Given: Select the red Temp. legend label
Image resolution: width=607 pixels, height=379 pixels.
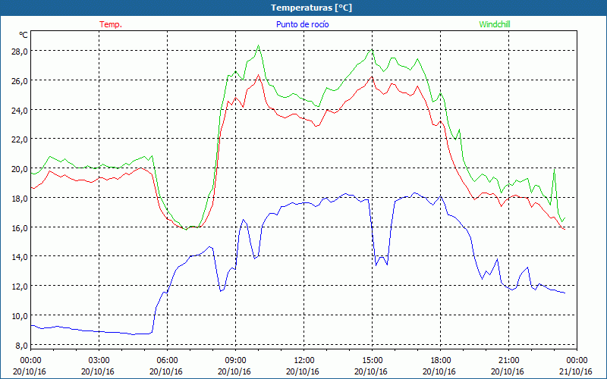Looking at the screenshot, I should [x=111, y=24].
